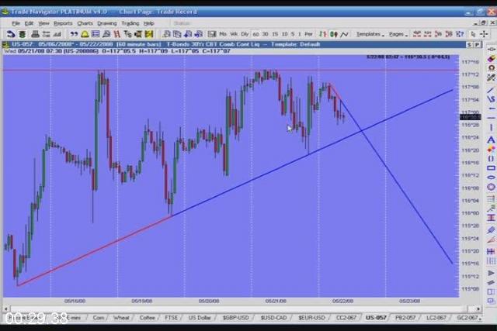Open the Reports menu
497x331 pixels.
(63, 23)
